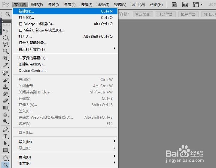Select the Dodge tool
Viewport: 216px width, 168px height.
click(5, 121)
